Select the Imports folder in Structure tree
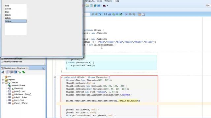 (x=12, y=80)
